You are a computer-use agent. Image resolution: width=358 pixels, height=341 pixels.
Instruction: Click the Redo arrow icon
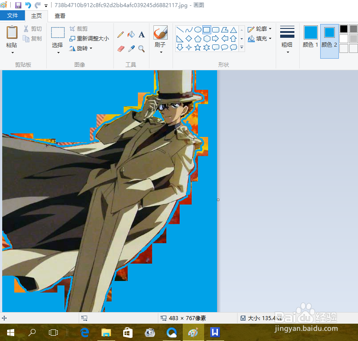point(37,5)
